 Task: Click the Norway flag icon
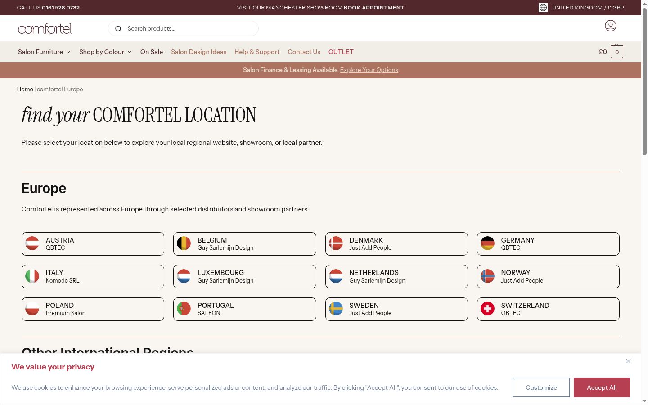pos(488,276)
